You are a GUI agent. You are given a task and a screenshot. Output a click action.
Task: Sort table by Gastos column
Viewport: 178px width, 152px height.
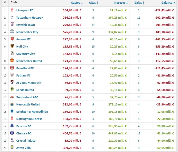pyautogui.click(x=77, y=3)
